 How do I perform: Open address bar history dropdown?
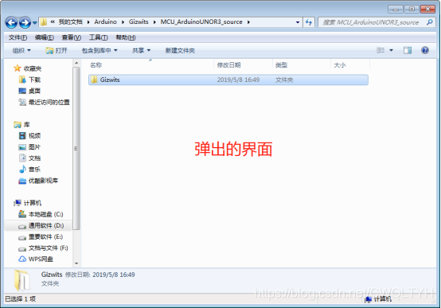(x=298, y=22)
